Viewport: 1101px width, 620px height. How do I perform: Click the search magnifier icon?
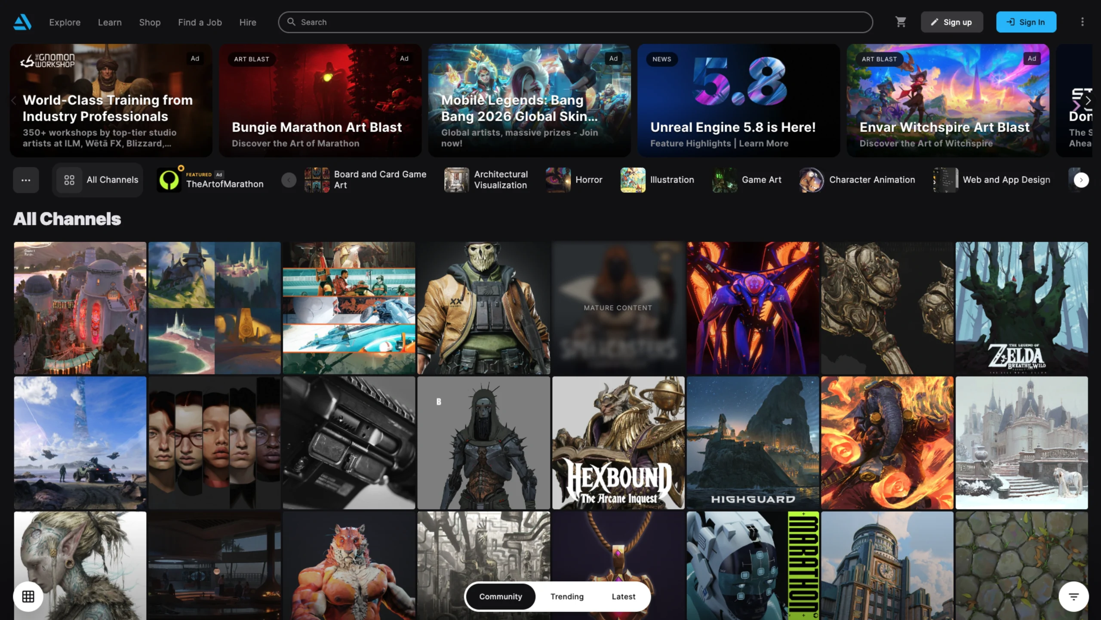(291, 22)
